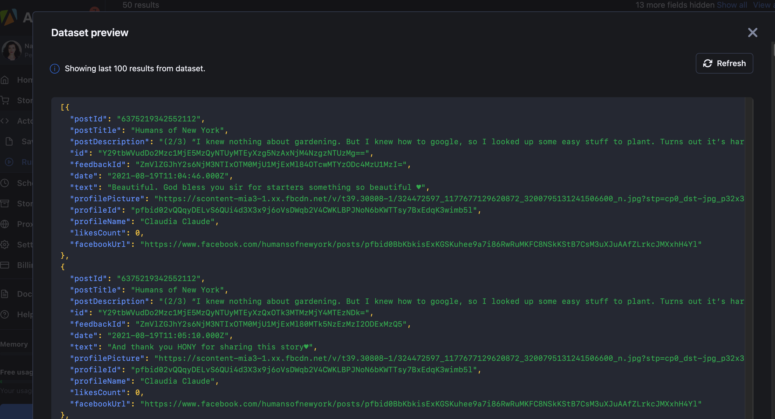Click the text "And thank you HONY for sharing"
This screenshot has height=419, width=775.
click(x=182, y=347)
